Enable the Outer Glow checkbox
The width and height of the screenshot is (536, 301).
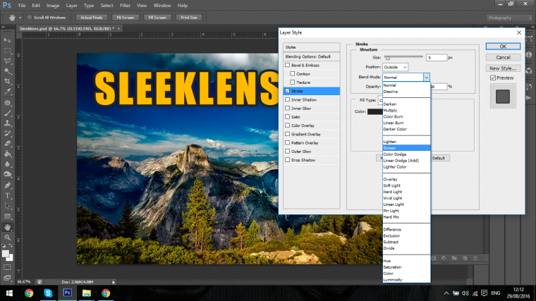point(288,151)
